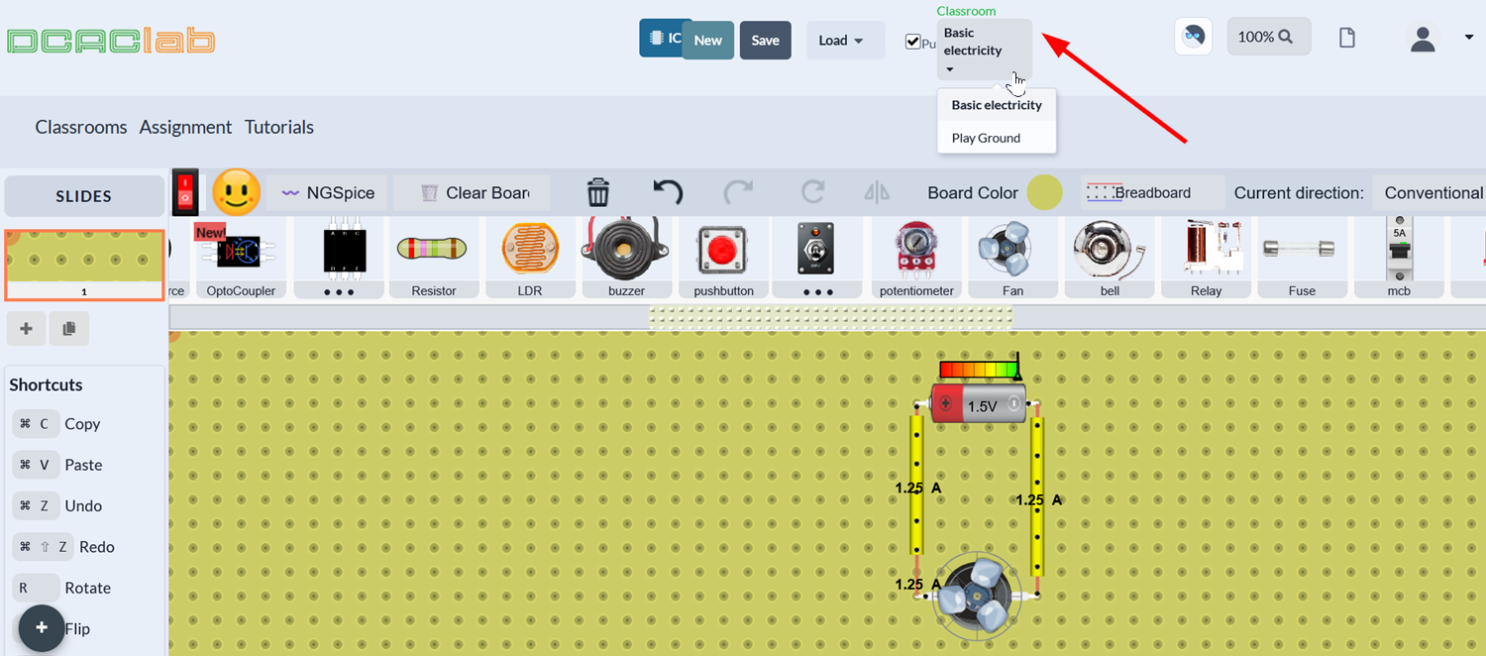Screen dimensions: 1486x656
Task: Expand more options under toggle switch
Action: point(816,291)
